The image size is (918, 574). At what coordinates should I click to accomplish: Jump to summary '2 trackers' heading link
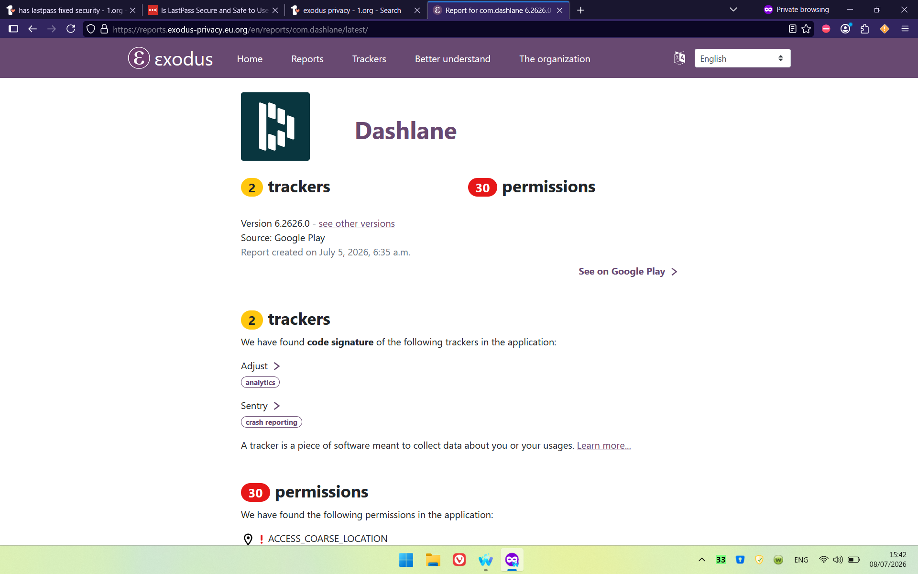pyautogui.click(x=285, y=187)
